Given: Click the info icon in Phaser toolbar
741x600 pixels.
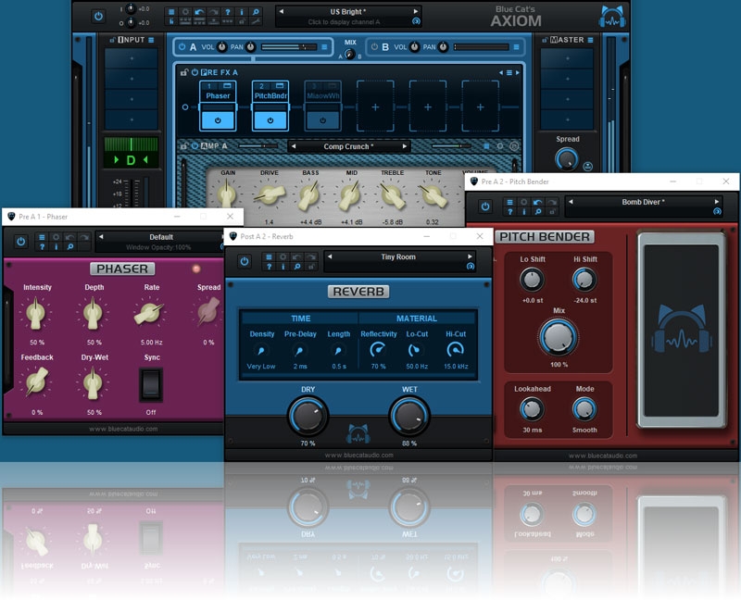Looking at the screenshot, I should pos(57,247).
